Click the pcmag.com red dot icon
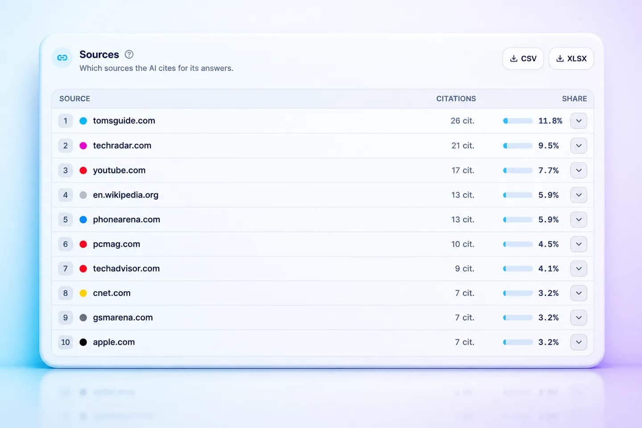Screen dimensions: 642x428 pos(83,244)
